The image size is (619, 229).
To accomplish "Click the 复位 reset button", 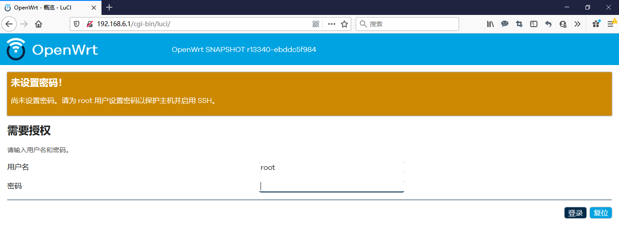I will click(601, 213).
